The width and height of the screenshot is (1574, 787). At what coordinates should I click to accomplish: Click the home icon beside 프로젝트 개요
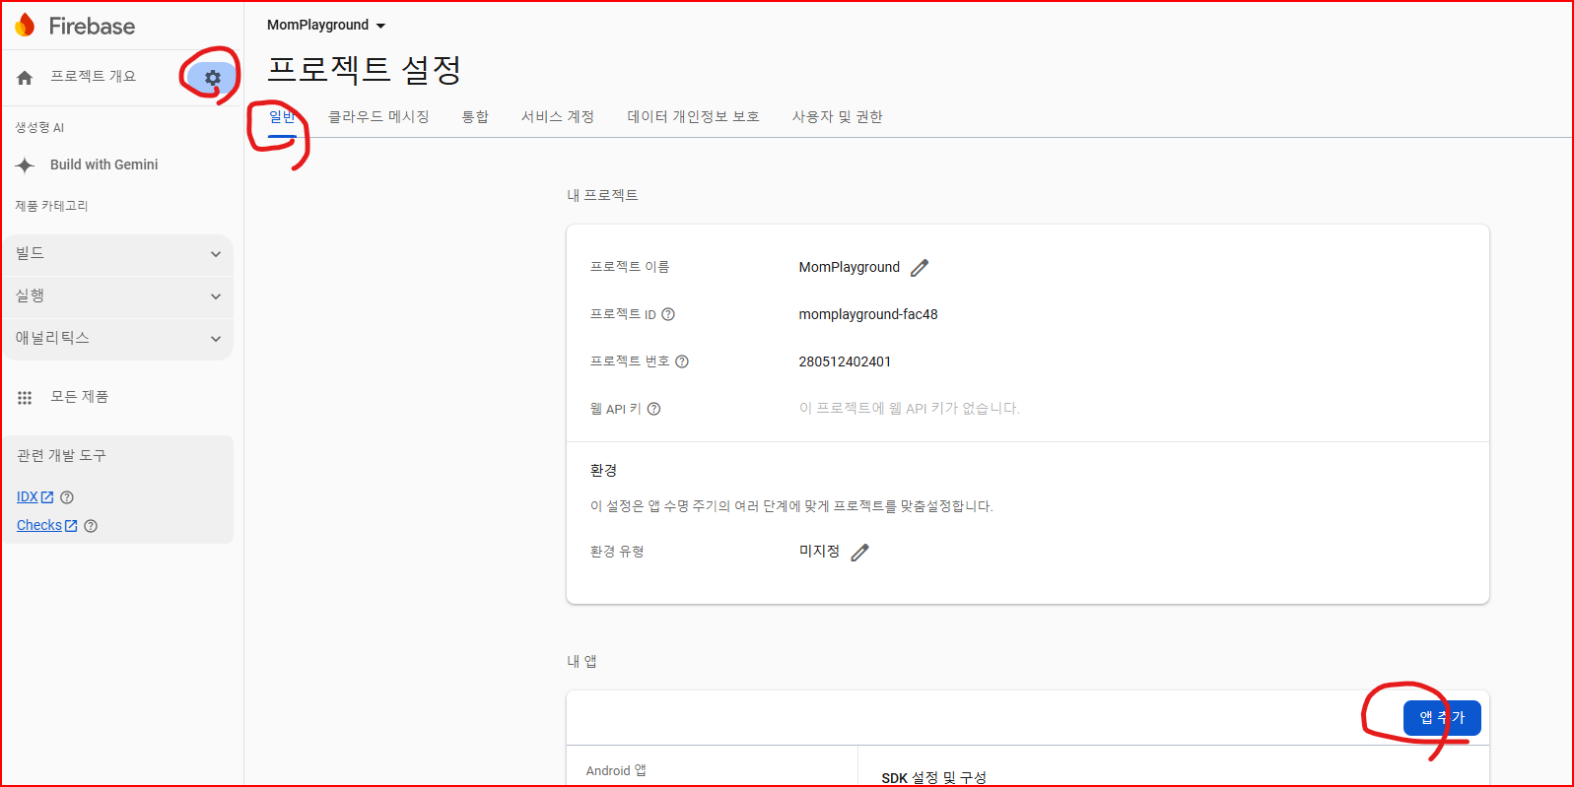click(25, 78)
